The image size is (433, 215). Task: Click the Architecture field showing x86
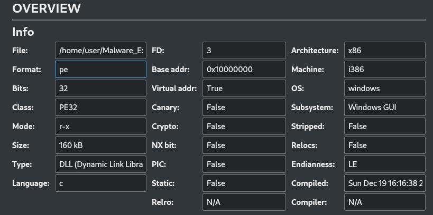point(384,51)
